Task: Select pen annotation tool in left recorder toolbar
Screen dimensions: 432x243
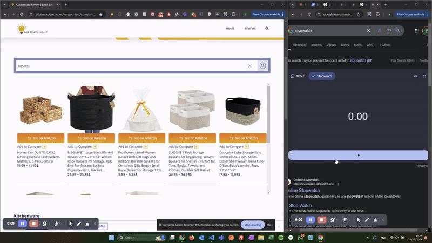Action: (x=79, y=224)
